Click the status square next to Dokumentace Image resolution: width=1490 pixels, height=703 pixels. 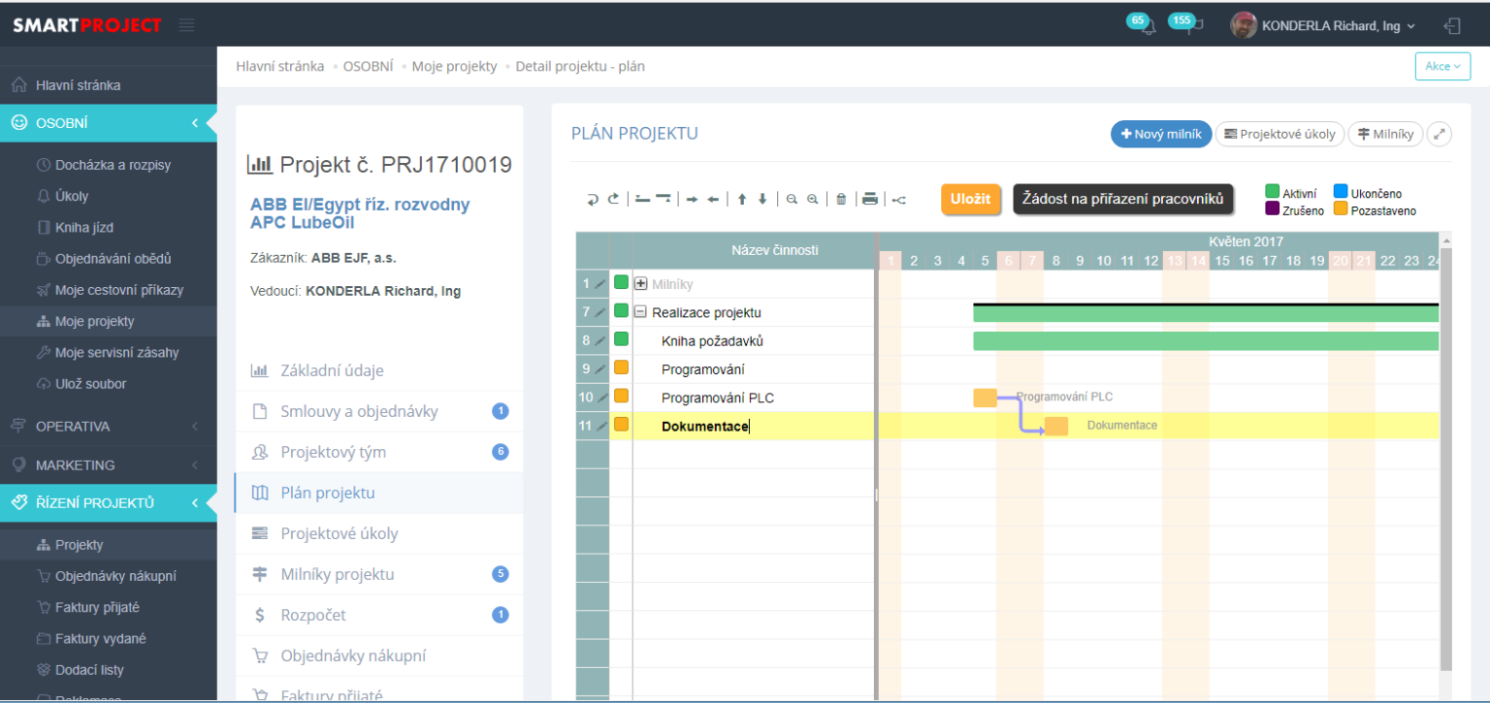(620, 425)
